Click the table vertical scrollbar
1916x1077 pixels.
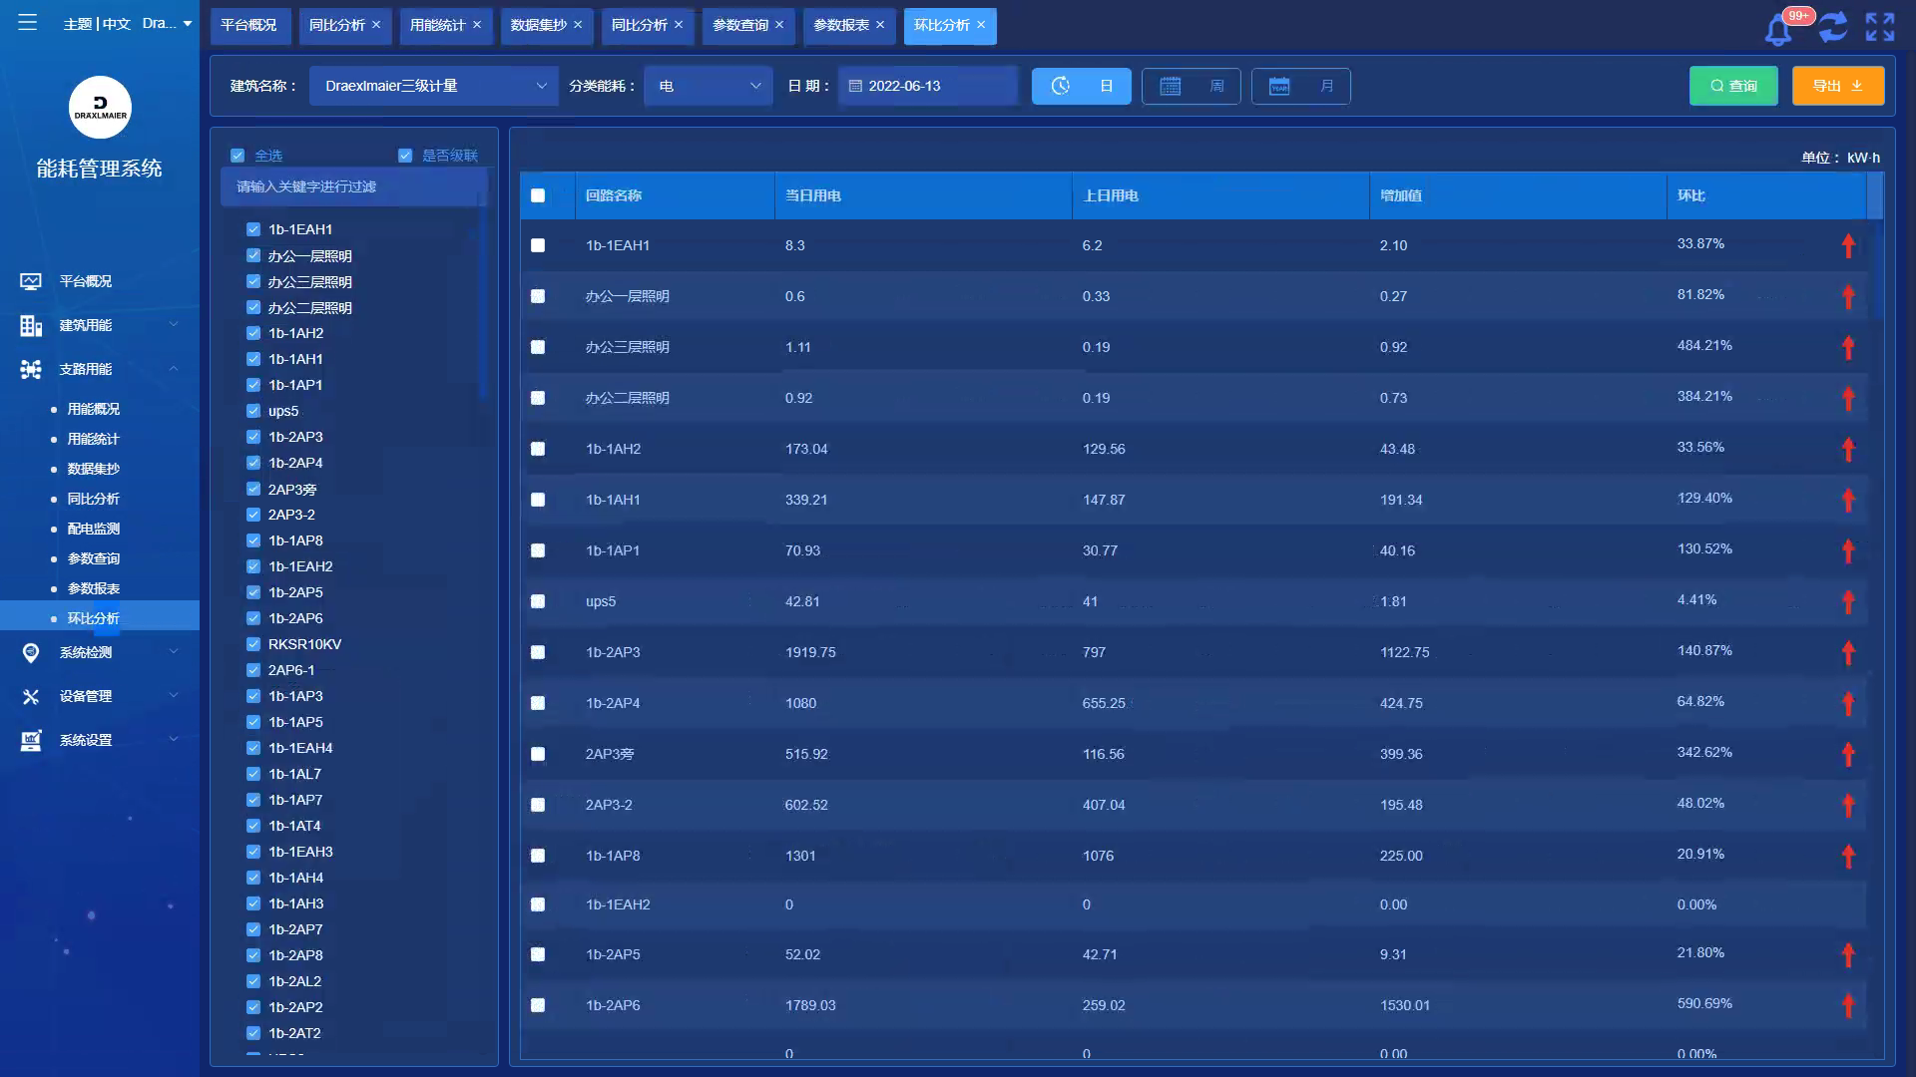tap(1875, 269)
